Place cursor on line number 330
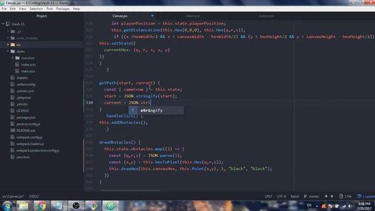Screen dimensions: 375x211 pyautogui.click(x=89, y=103)
